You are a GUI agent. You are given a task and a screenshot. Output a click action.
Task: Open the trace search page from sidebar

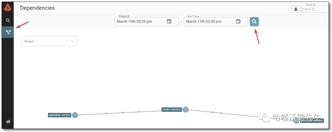pyautogui.click(x=8, y=21)
